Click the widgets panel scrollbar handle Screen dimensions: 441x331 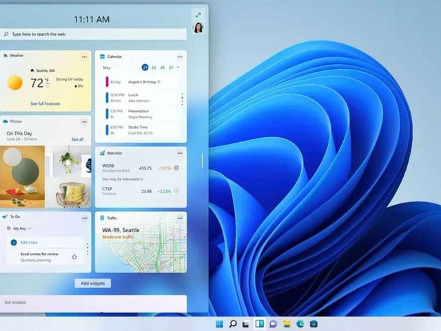pyautogui.click(x=203, y=159)
